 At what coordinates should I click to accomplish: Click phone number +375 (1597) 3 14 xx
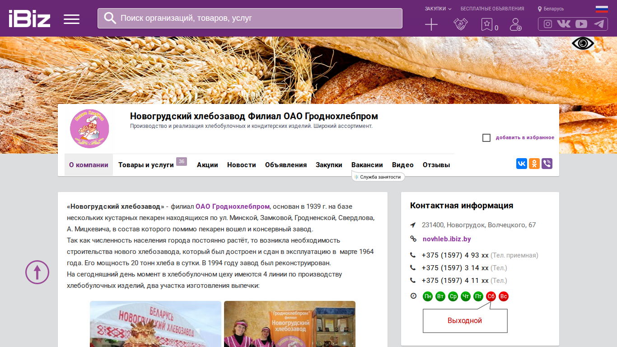coord(455,268)
